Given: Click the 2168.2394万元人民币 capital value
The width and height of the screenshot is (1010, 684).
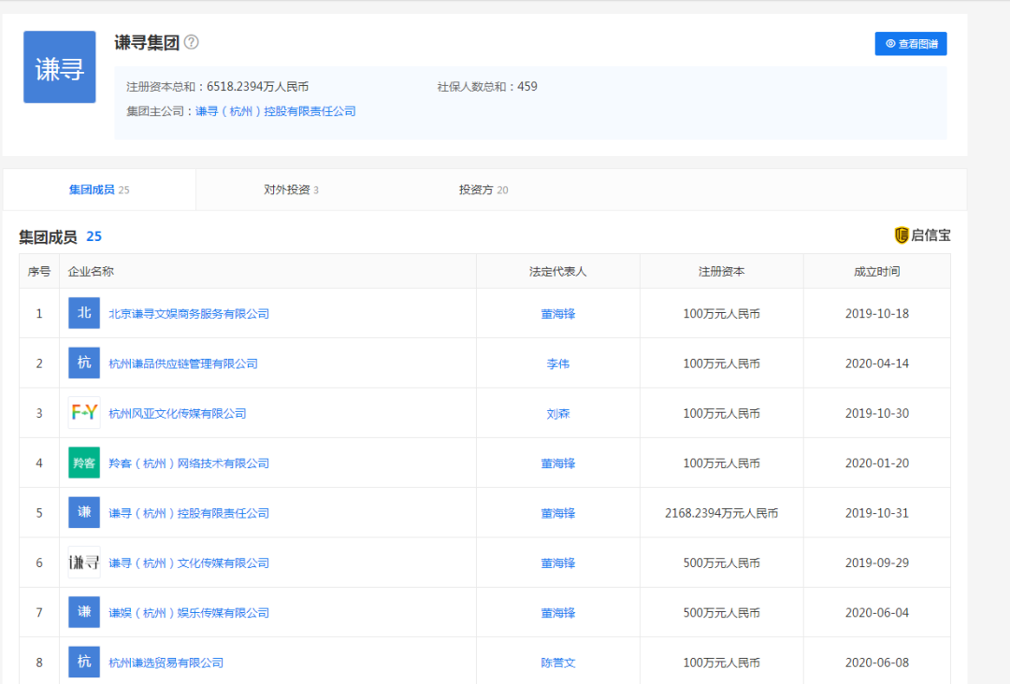Looking at the screenshot, I should pos(721,514).
